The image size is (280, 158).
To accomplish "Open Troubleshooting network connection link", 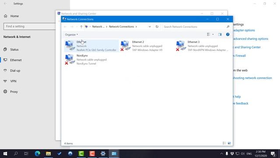I will 252,78.
